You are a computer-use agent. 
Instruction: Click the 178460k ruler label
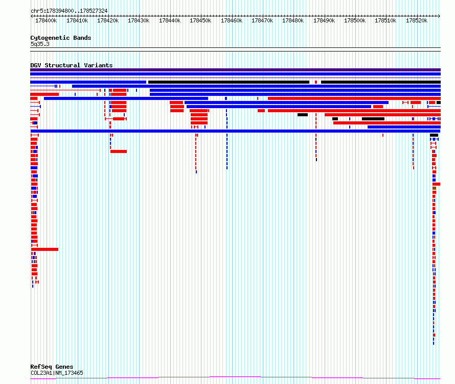click(x=232, y=20)
